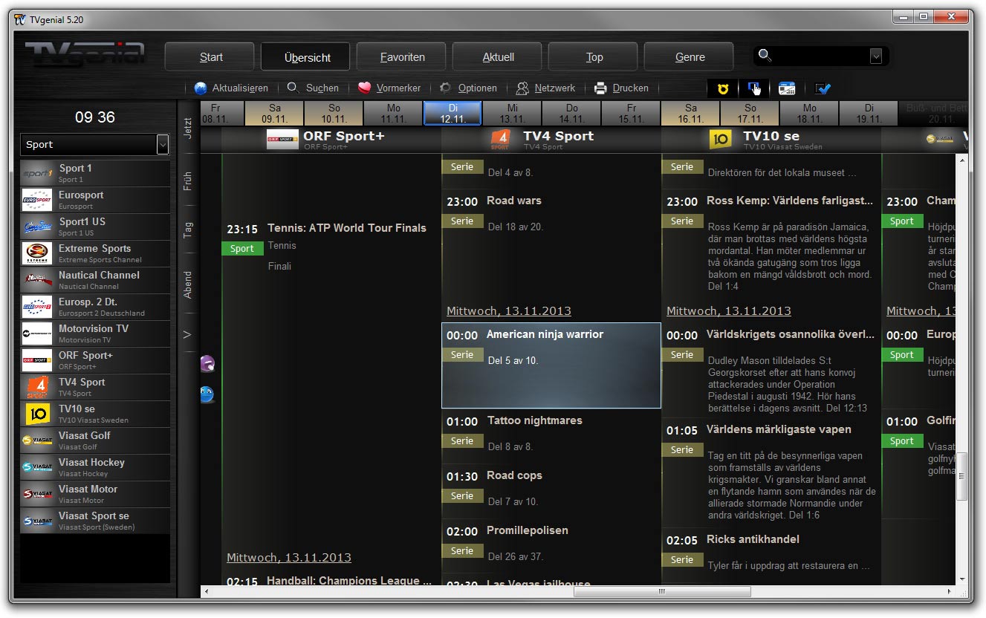Image resolution: width=986 pixels, height=618 pixels.
Task: Select Viasat Golf logo in sidebar
Action: point(37,440)
